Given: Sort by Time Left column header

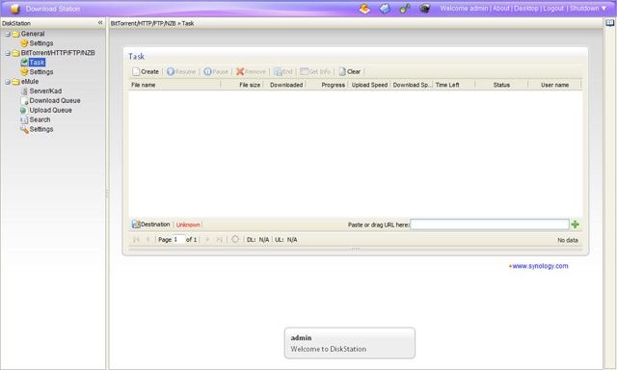Looking at the screenshot, I should (454, 85).
